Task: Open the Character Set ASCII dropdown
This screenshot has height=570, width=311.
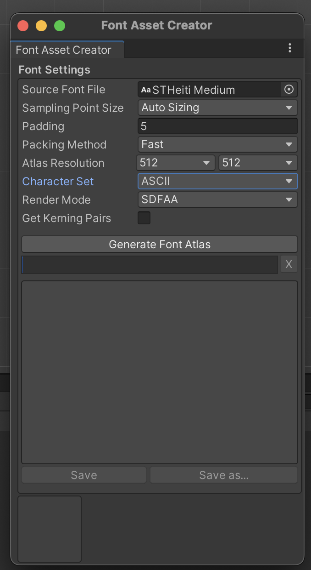Action: click(x=217, y=182)
